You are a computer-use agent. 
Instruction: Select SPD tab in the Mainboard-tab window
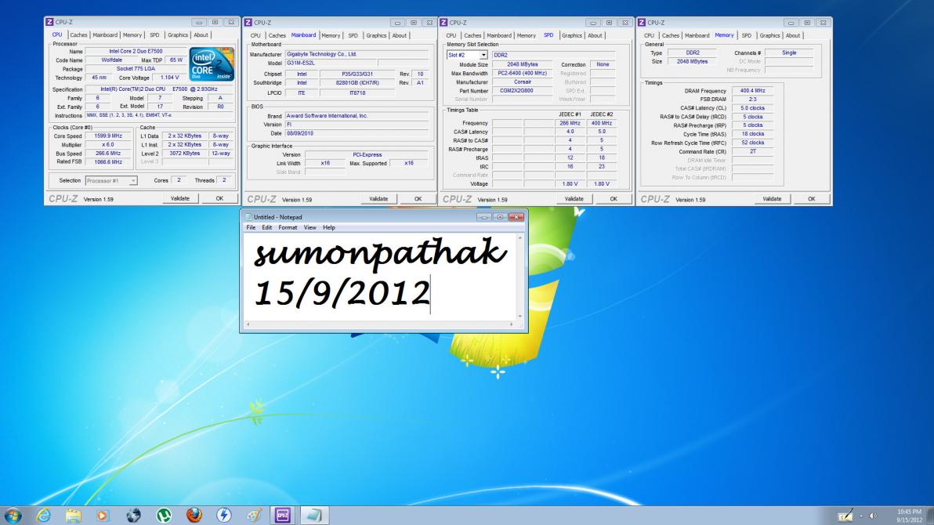tap(353, 36)
